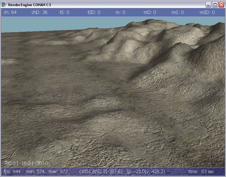
Task: Select the 'm: 0' readout
Action: tap(120, 12)
